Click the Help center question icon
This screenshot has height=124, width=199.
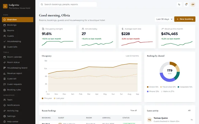[x=5, y=122]
